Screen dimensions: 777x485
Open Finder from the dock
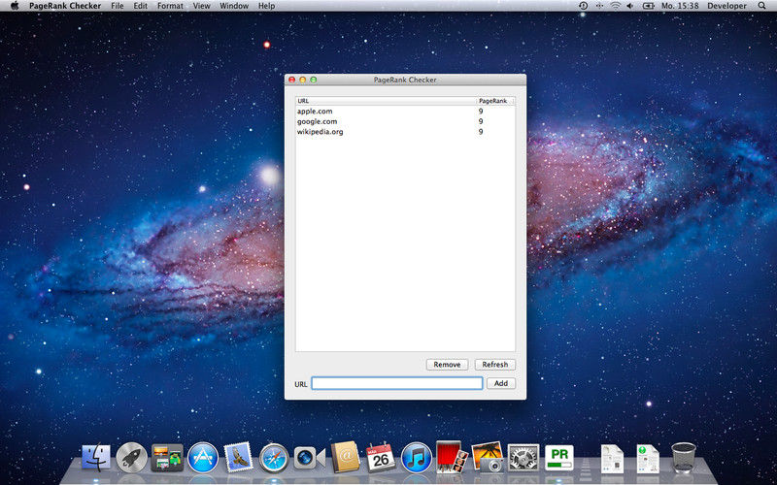[96, 457]
